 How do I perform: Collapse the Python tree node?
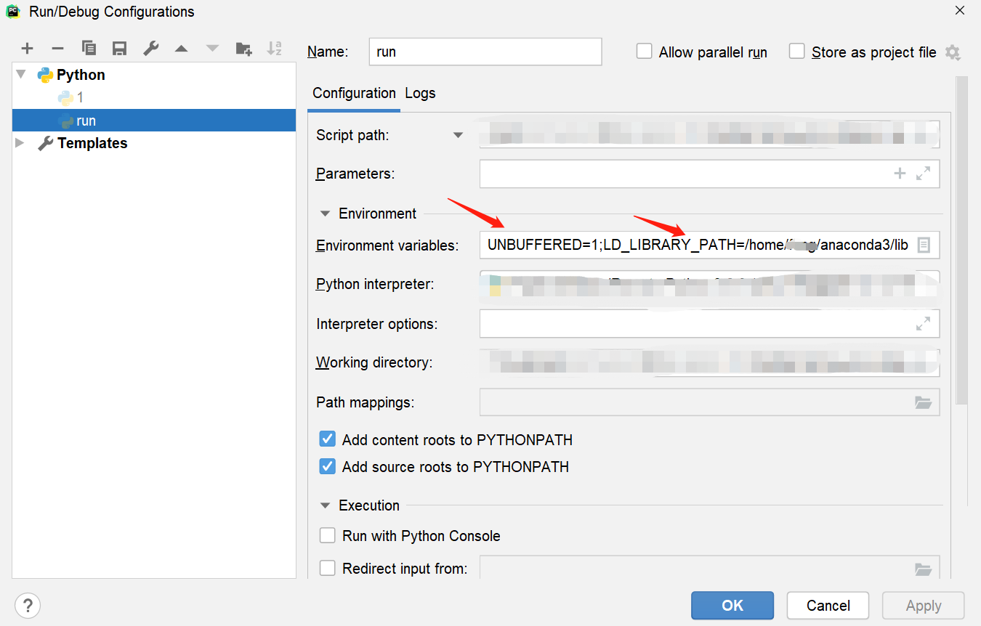pos(21,74)
